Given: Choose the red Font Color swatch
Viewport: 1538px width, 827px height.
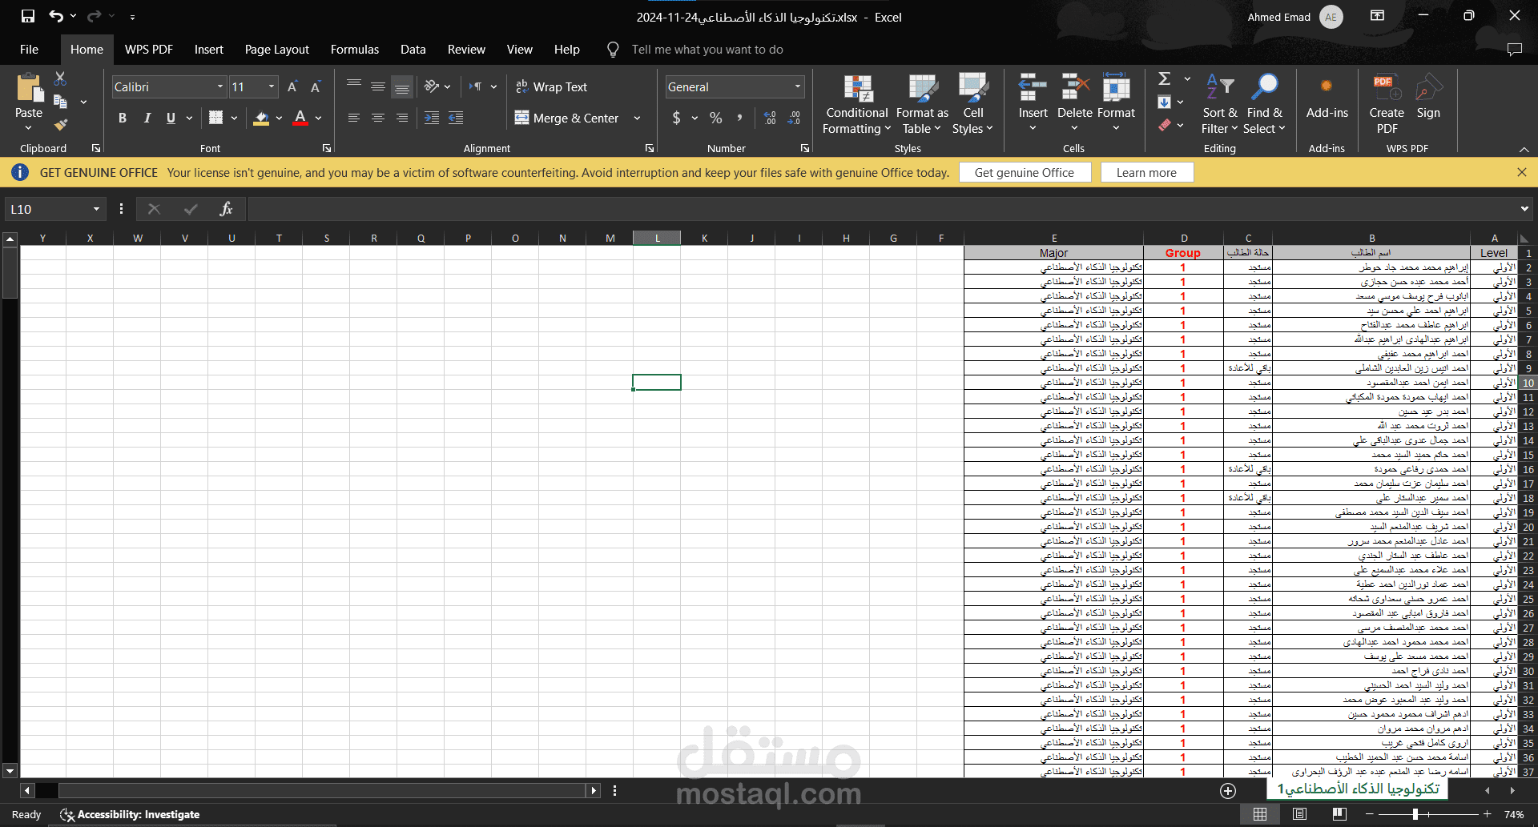Looking at the screenshot, I should pyautogui.click(x=300, y=118).
